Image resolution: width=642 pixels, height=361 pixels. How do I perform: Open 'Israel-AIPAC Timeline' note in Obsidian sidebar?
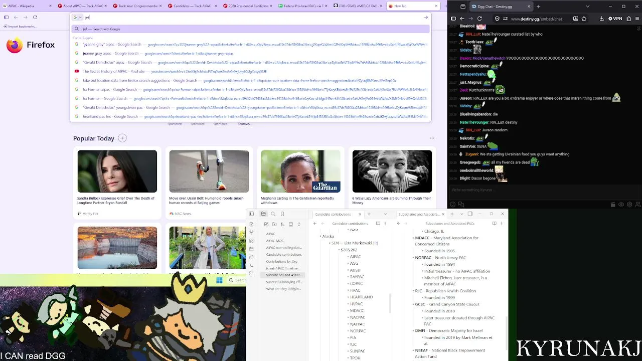pyautogui.click(x=282, y=268)
